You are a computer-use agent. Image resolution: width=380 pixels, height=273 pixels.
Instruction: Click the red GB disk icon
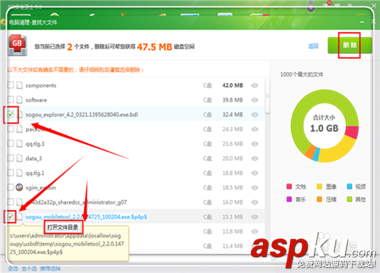click(17, 45)
